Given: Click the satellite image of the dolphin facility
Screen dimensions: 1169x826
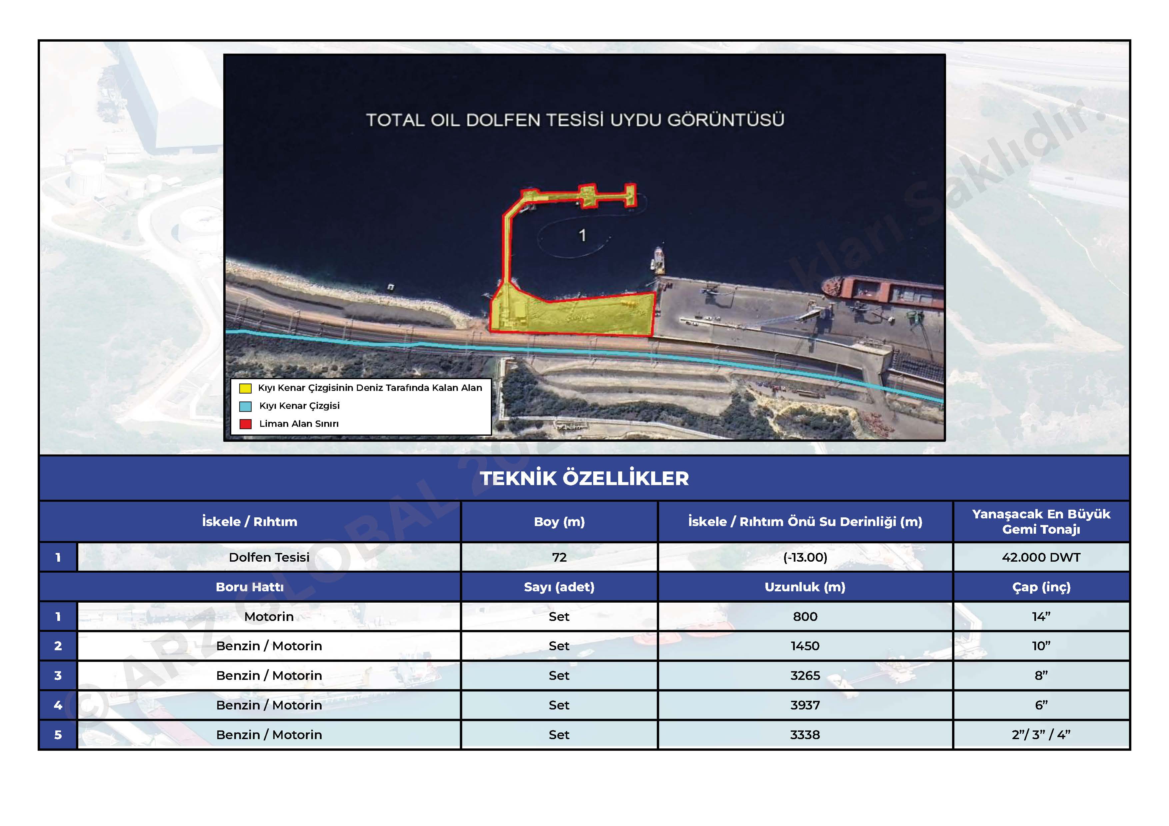Looking at the screenshot, I should coord(584,247).
